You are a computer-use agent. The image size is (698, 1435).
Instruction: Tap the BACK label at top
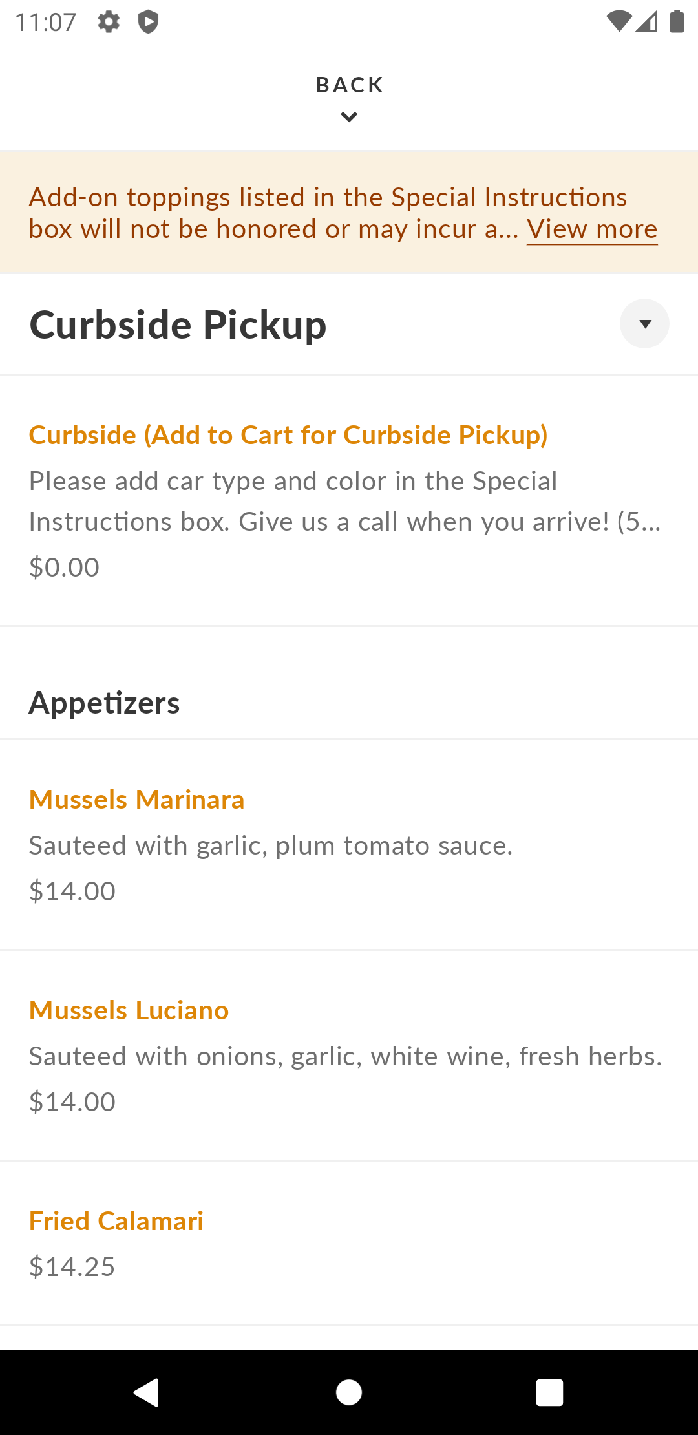pyautogui.click(x=350, y=85)
